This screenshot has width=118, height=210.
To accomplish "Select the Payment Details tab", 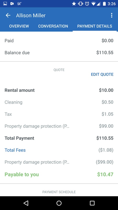I will pos(95,26).
